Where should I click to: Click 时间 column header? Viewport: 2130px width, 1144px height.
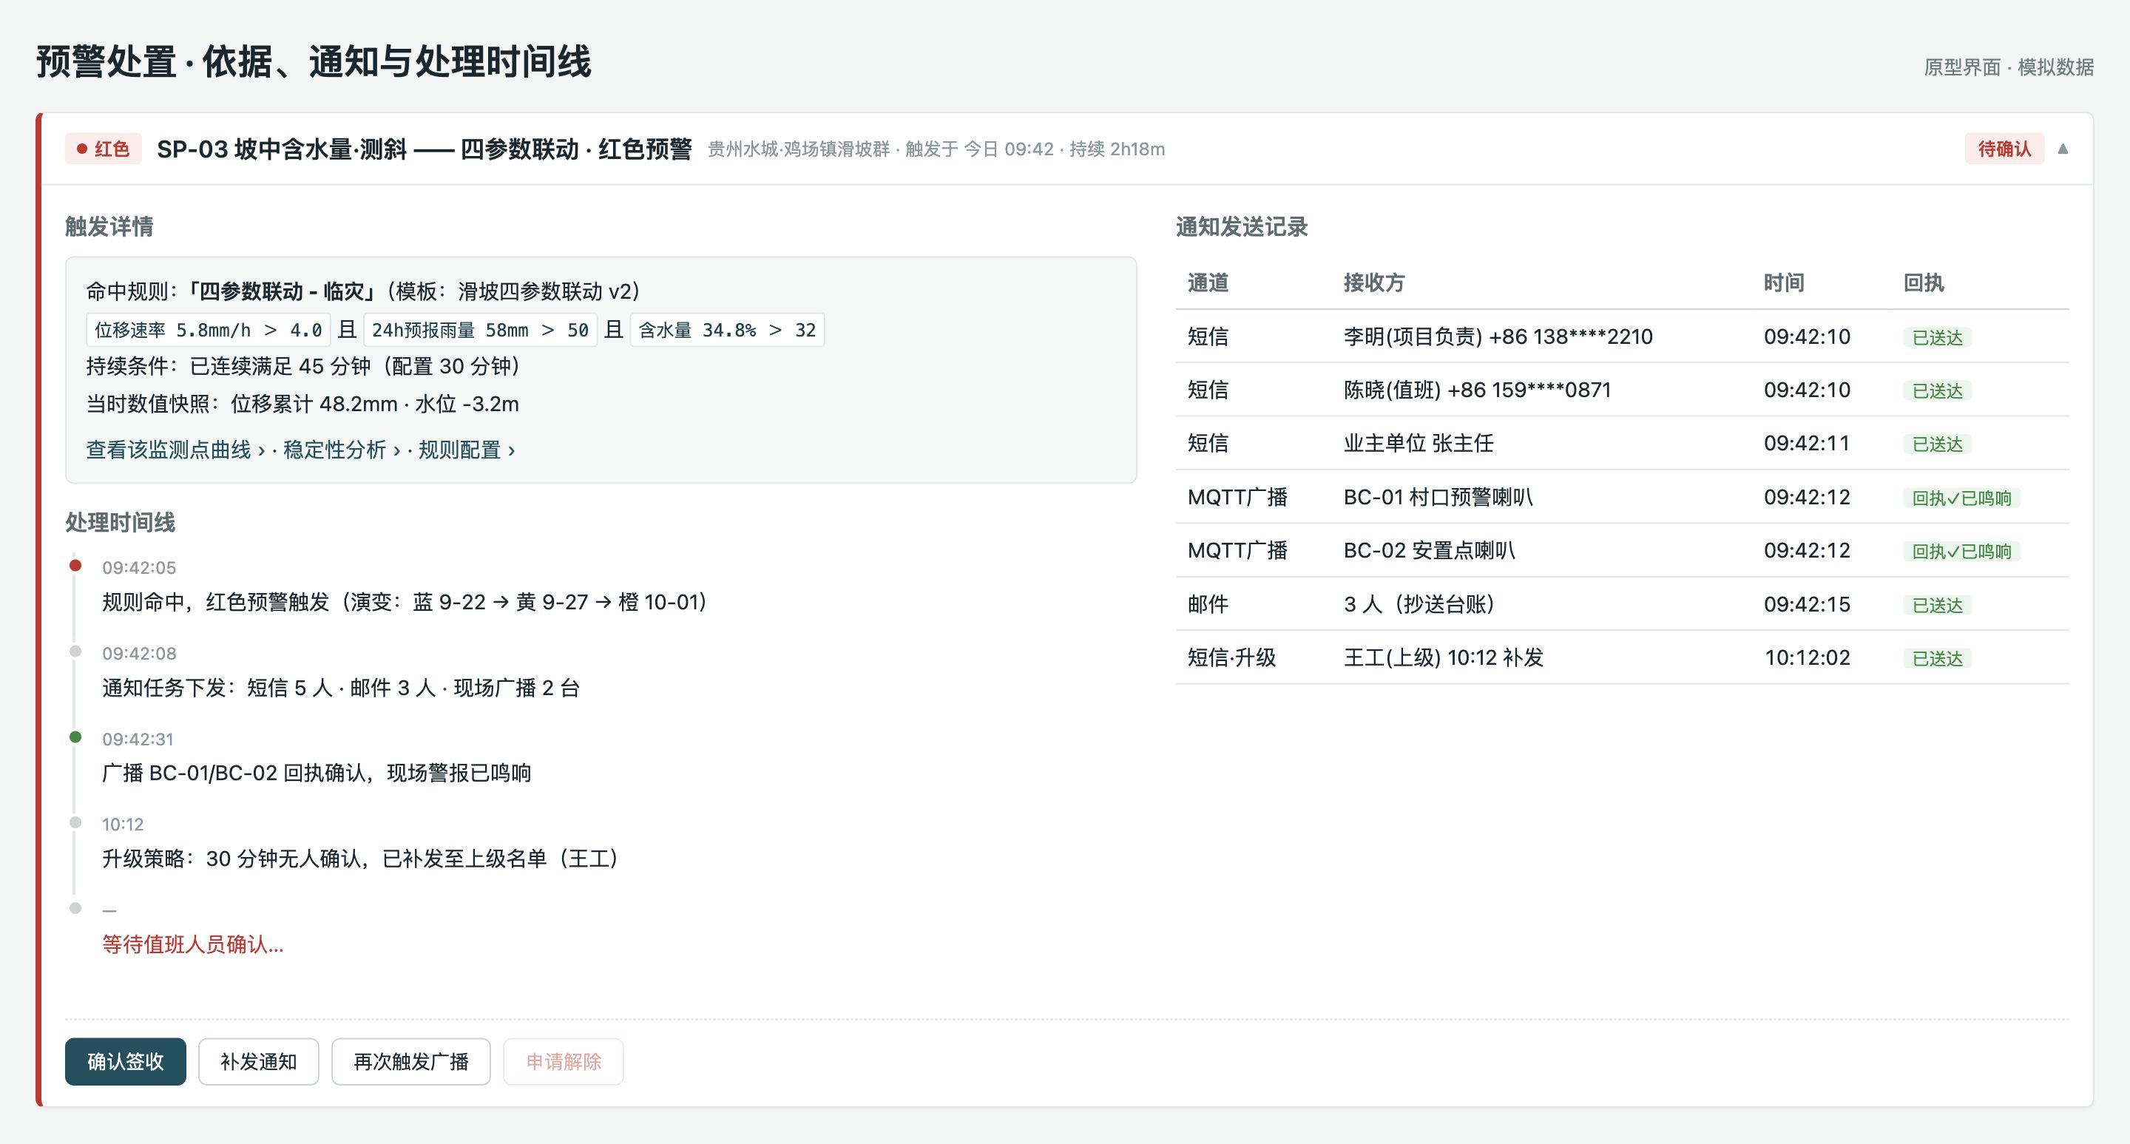click(1784, 282)
